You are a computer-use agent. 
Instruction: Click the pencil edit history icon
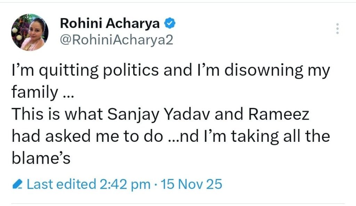(17, 184)
